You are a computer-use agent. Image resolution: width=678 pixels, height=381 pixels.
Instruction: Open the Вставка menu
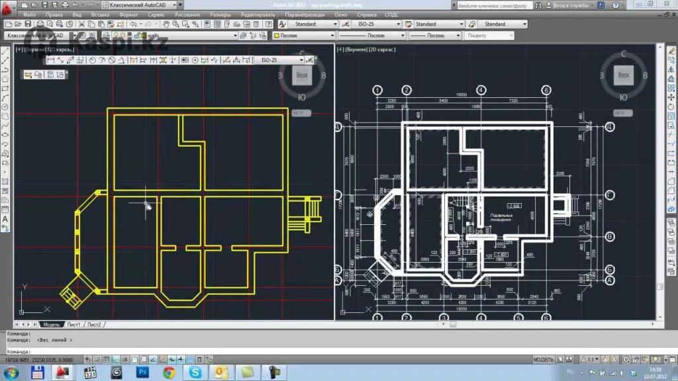(x=101, y=15)
